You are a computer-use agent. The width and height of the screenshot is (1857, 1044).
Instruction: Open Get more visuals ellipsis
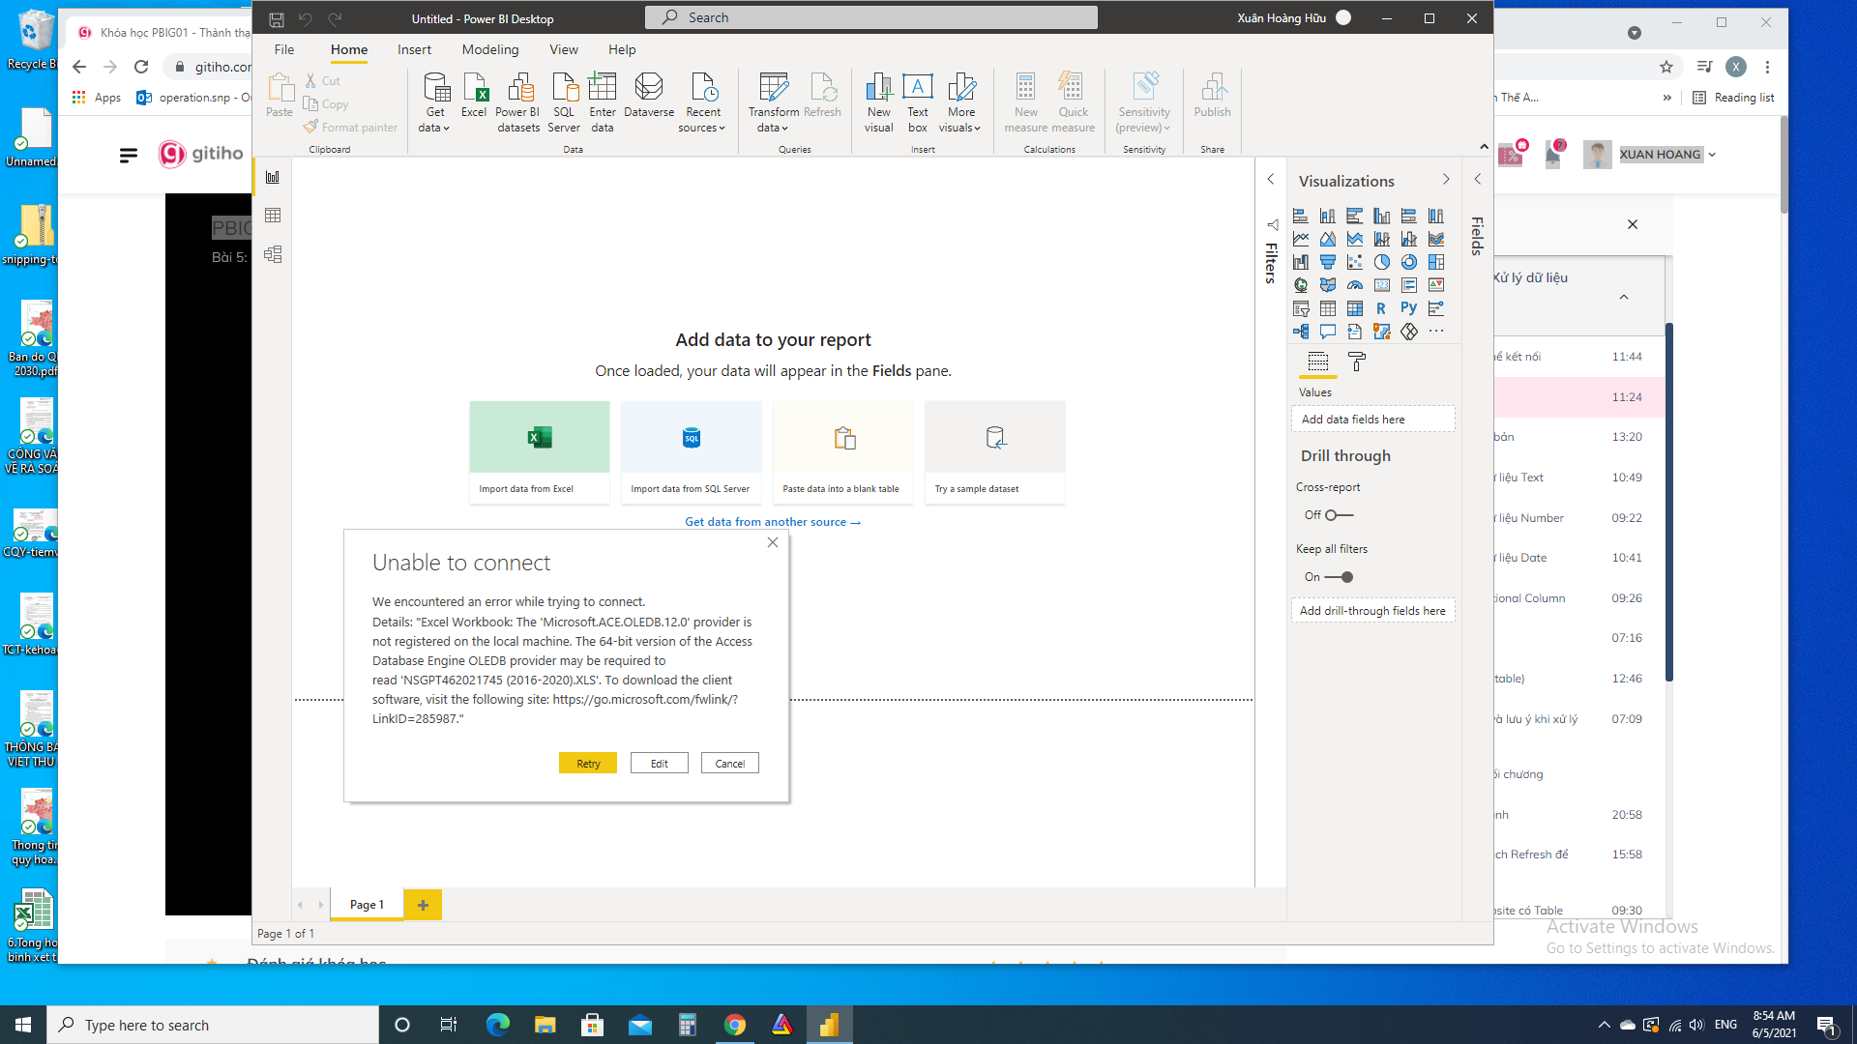[x=1436, y=332]
